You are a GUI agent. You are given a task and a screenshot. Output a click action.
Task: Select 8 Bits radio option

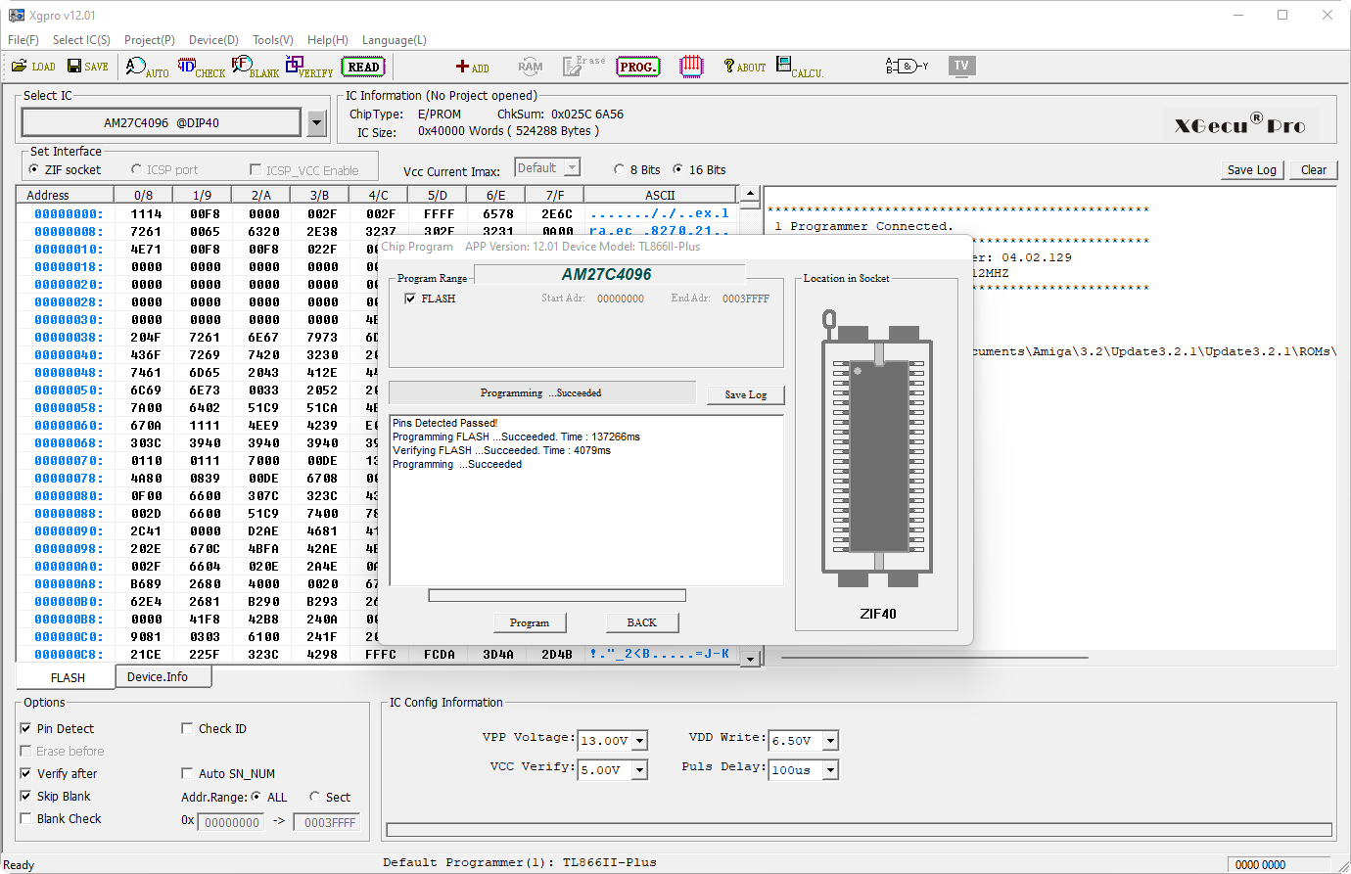pyautogui.click(x=619, y=169)
